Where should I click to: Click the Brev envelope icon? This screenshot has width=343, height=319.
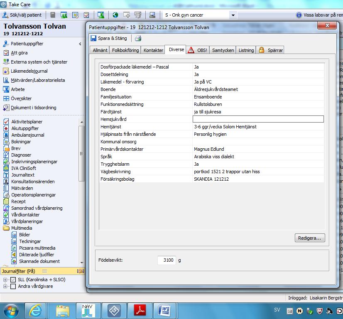click(x=6, y=148)
